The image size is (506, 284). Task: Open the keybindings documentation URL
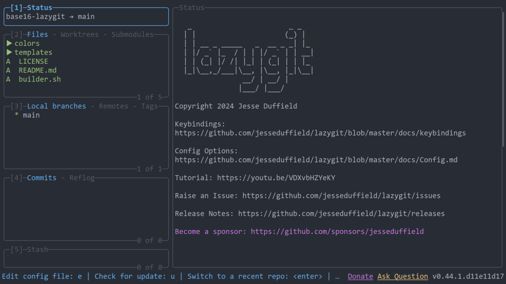point(320,133)
